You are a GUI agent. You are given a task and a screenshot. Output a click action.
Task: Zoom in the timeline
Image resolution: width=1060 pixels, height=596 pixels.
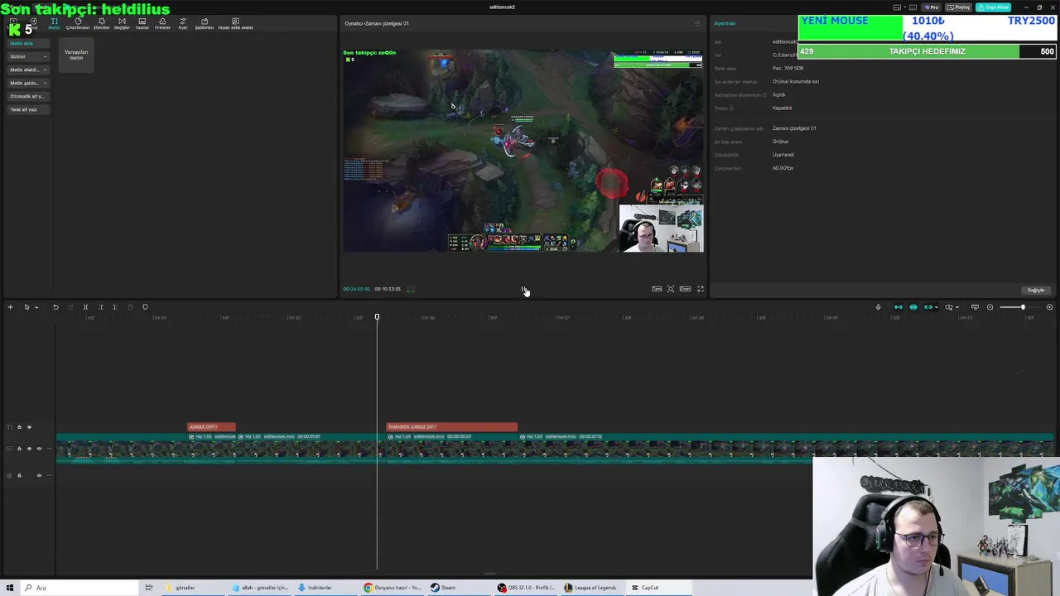1049,307
